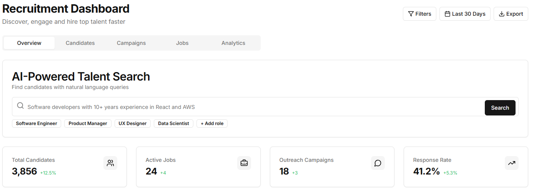Click the Recruitment Dashboard heading
Viewport: 534px width, 191px height.
point(66,8)
